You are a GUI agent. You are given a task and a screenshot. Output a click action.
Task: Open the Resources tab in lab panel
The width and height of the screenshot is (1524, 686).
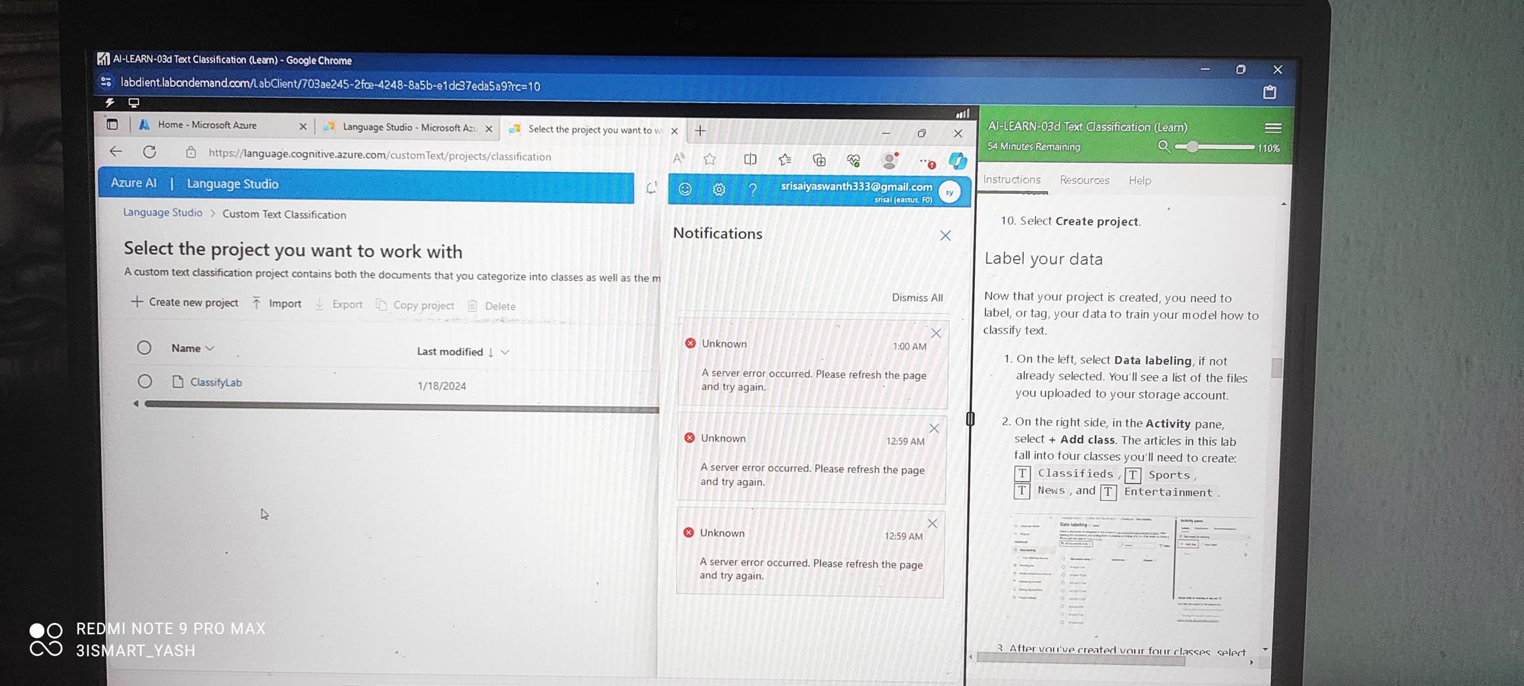coord(1085,180)
